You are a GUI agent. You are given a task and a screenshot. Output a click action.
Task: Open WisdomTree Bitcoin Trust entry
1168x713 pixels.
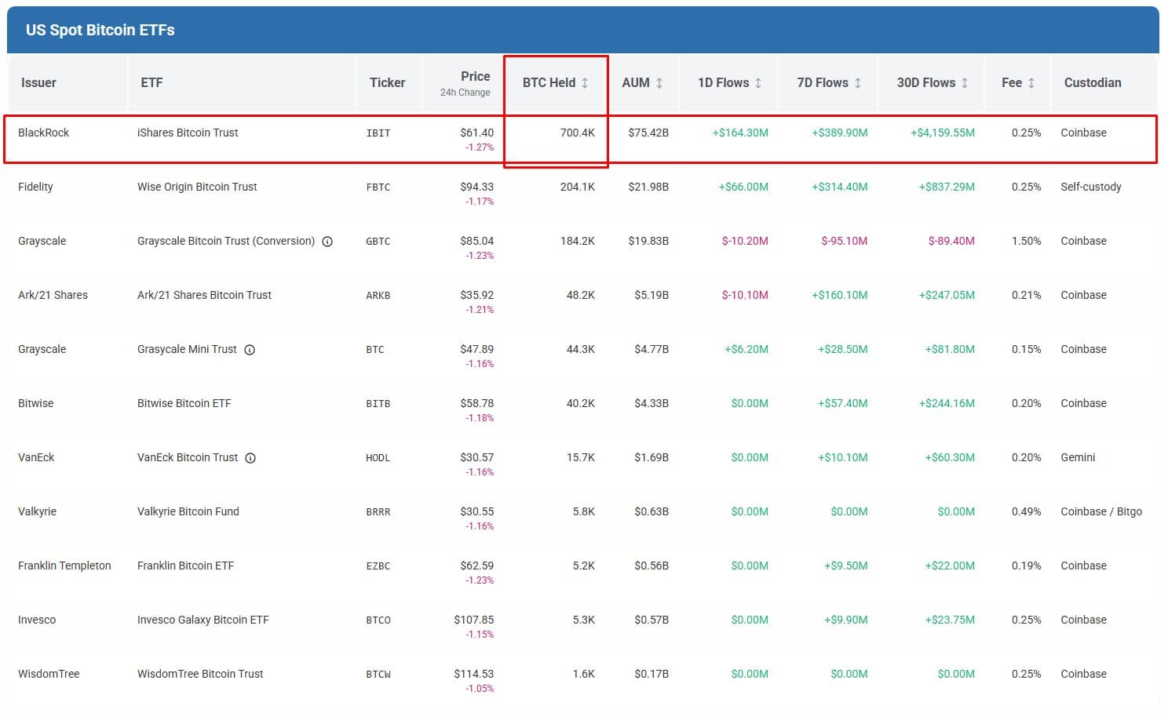[x=200, y=674]
